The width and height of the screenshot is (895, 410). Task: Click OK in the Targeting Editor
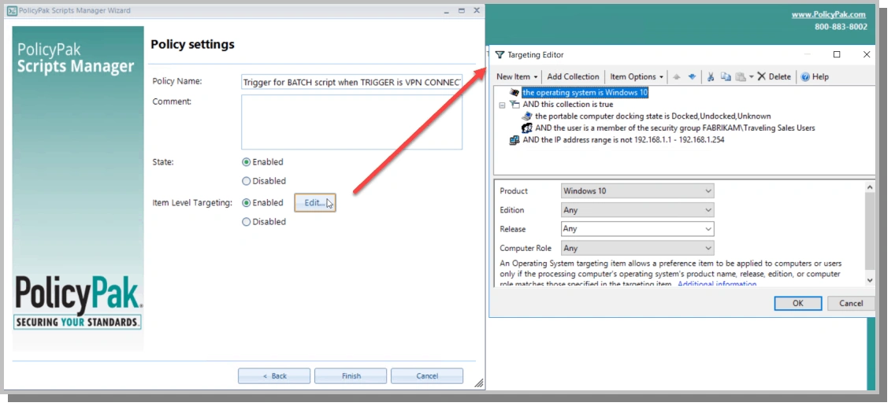pyautogui.click(x=798, y=303)
